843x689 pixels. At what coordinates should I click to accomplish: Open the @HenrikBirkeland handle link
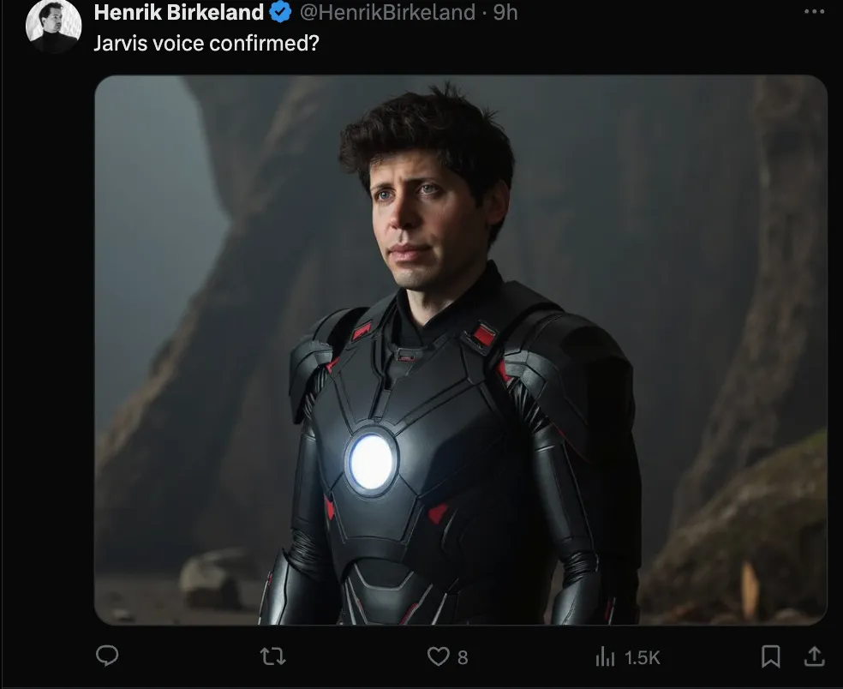(x=387, y=12)
